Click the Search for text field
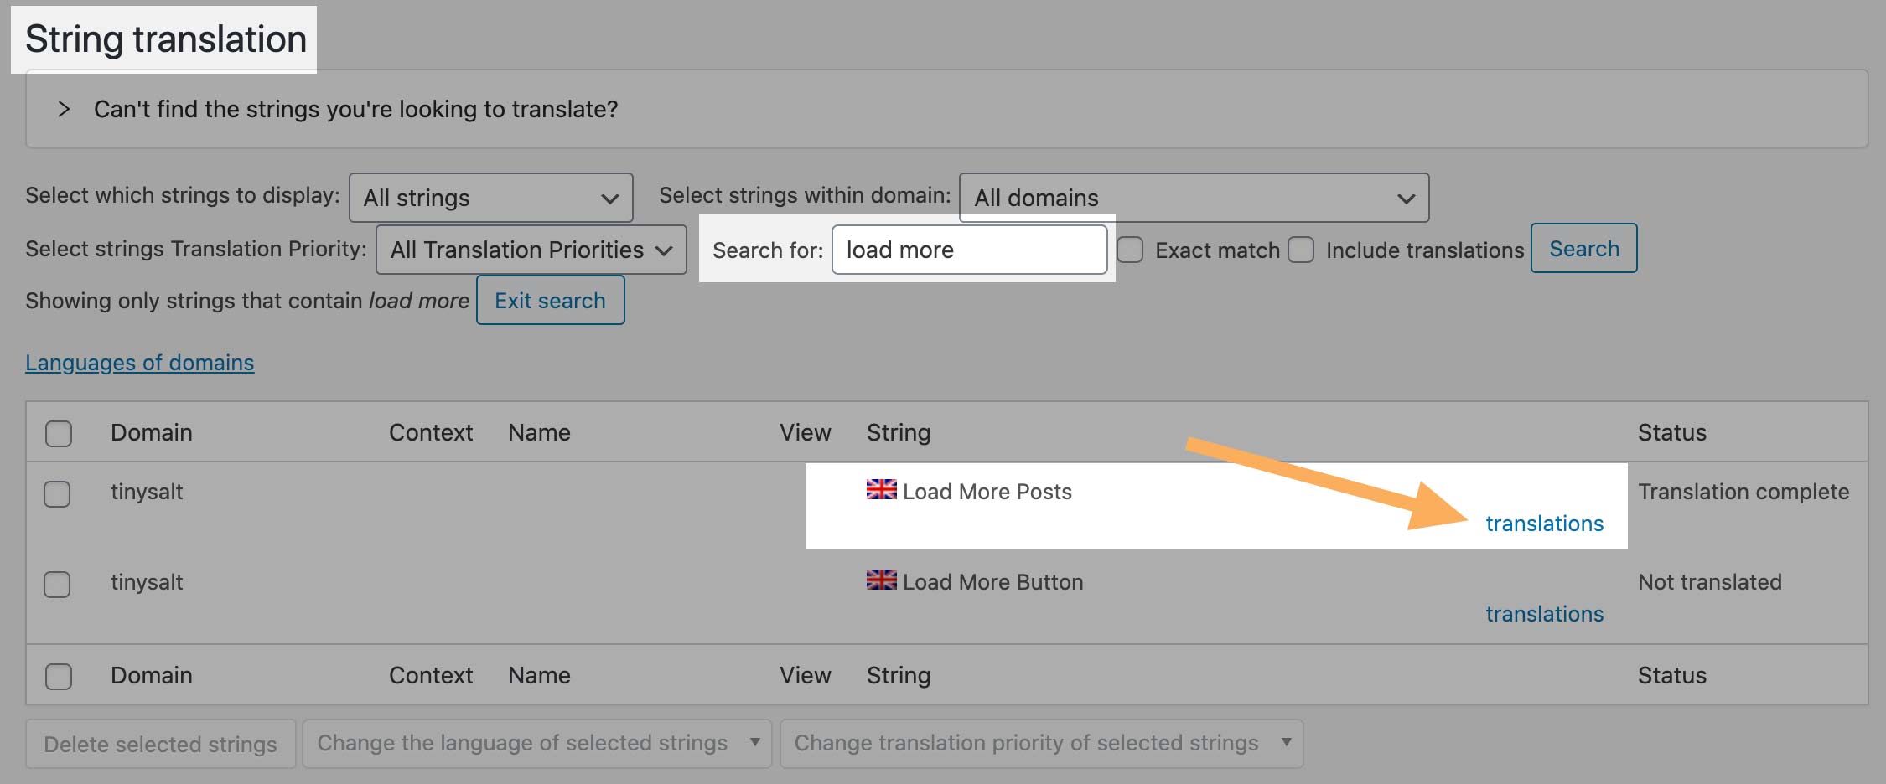 coord(969,250)
